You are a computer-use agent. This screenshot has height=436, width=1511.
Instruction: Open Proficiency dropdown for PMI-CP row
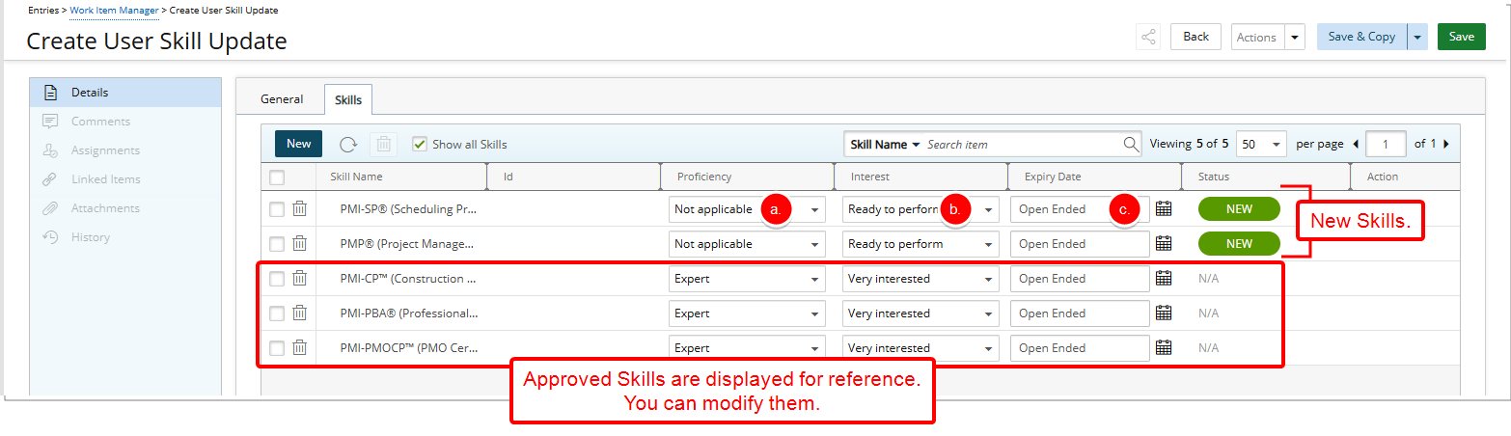[747, 279]
